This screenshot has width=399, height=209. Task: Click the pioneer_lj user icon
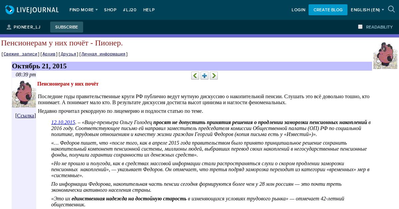(9, 27)
